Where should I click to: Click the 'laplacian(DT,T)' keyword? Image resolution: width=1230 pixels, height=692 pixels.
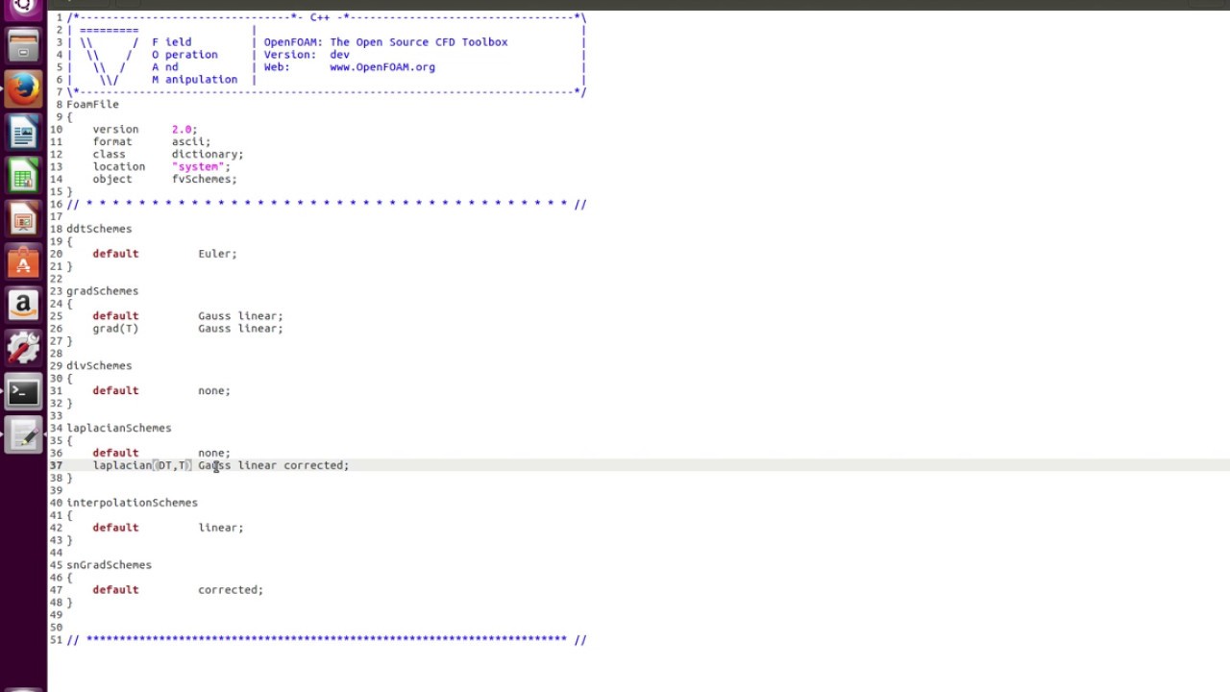142,465
